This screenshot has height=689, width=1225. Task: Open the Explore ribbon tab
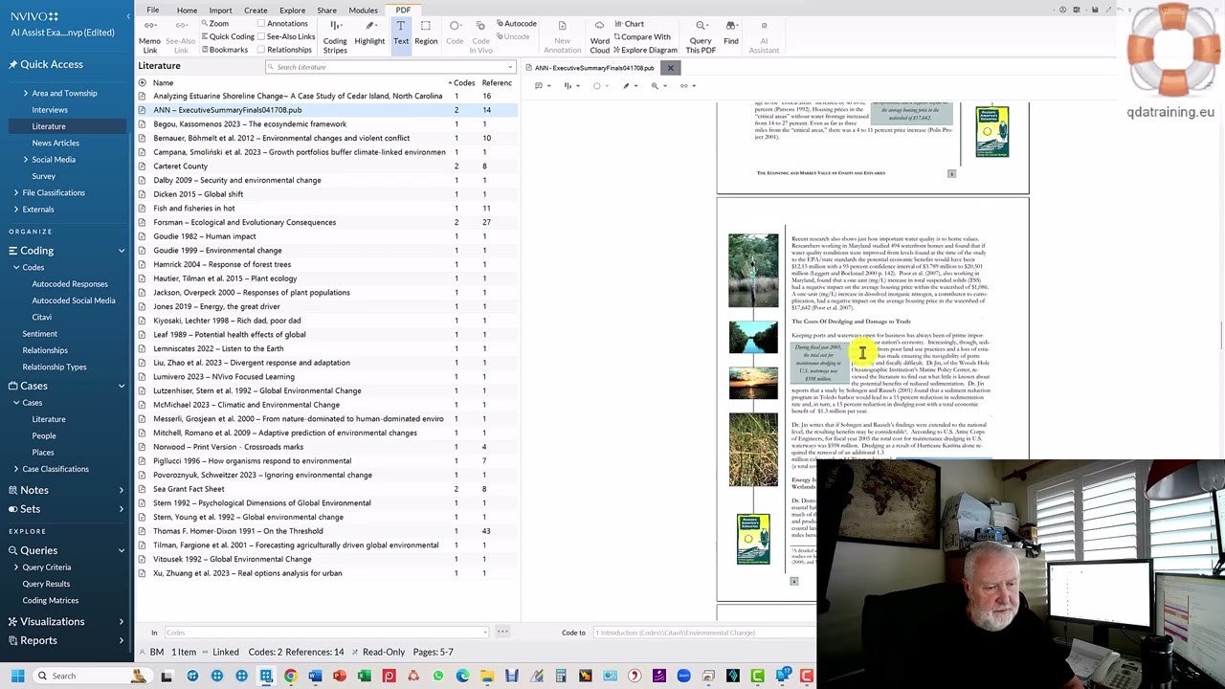[292, 10]
